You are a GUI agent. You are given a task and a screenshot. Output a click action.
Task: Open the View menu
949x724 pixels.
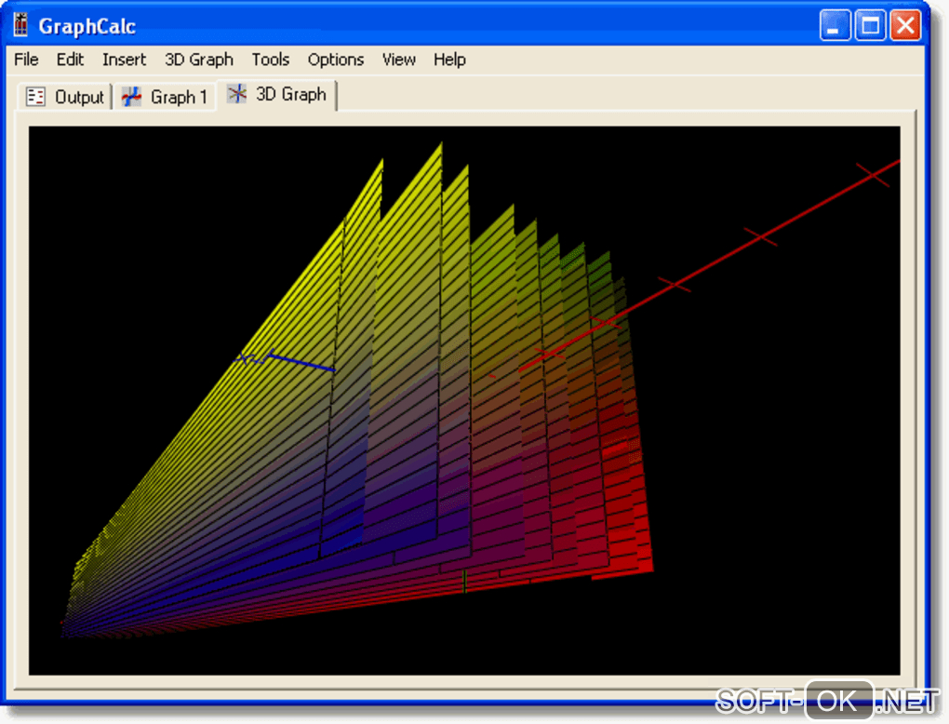coord(398,60)
